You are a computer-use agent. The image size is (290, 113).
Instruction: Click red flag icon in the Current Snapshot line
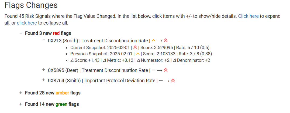click(x=135, y=47)
